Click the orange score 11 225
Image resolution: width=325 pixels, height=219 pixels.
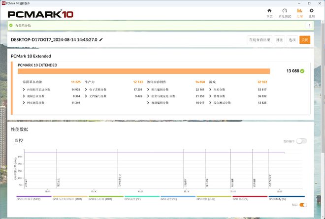tap(76, 82)
